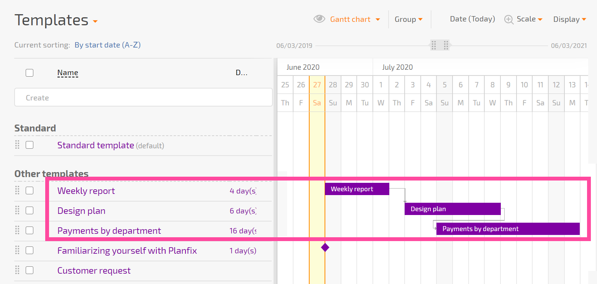Click the highlighted day 27 in timeline header
597x284 pixels.
click(317, 85)
